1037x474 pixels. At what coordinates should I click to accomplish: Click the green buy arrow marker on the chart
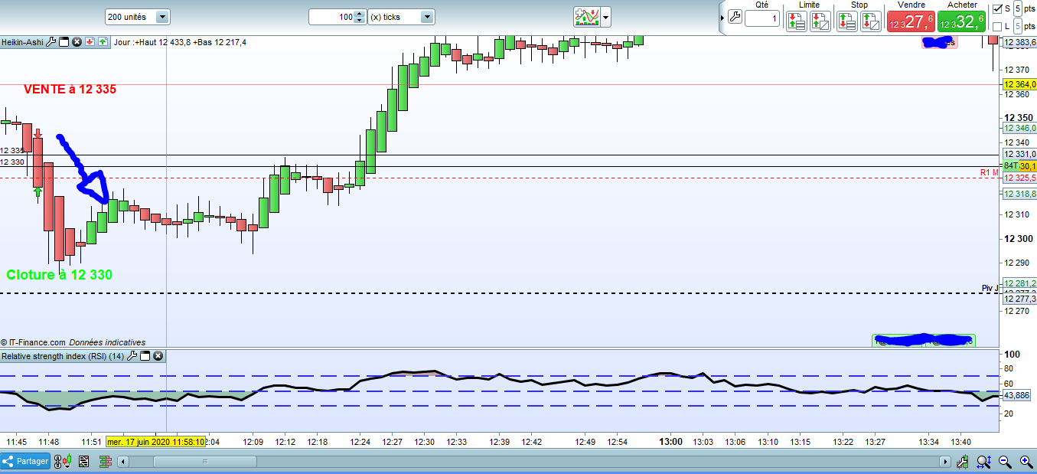pyautogui.click(x=38, y=191)
